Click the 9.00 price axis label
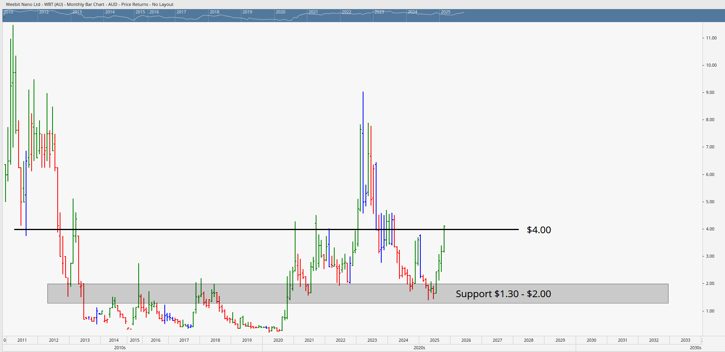 click(710, 92)
